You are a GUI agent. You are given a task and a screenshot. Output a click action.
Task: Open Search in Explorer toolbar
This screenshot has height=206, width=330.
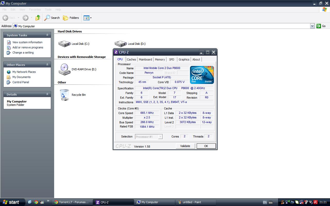[x=52, y=18]
